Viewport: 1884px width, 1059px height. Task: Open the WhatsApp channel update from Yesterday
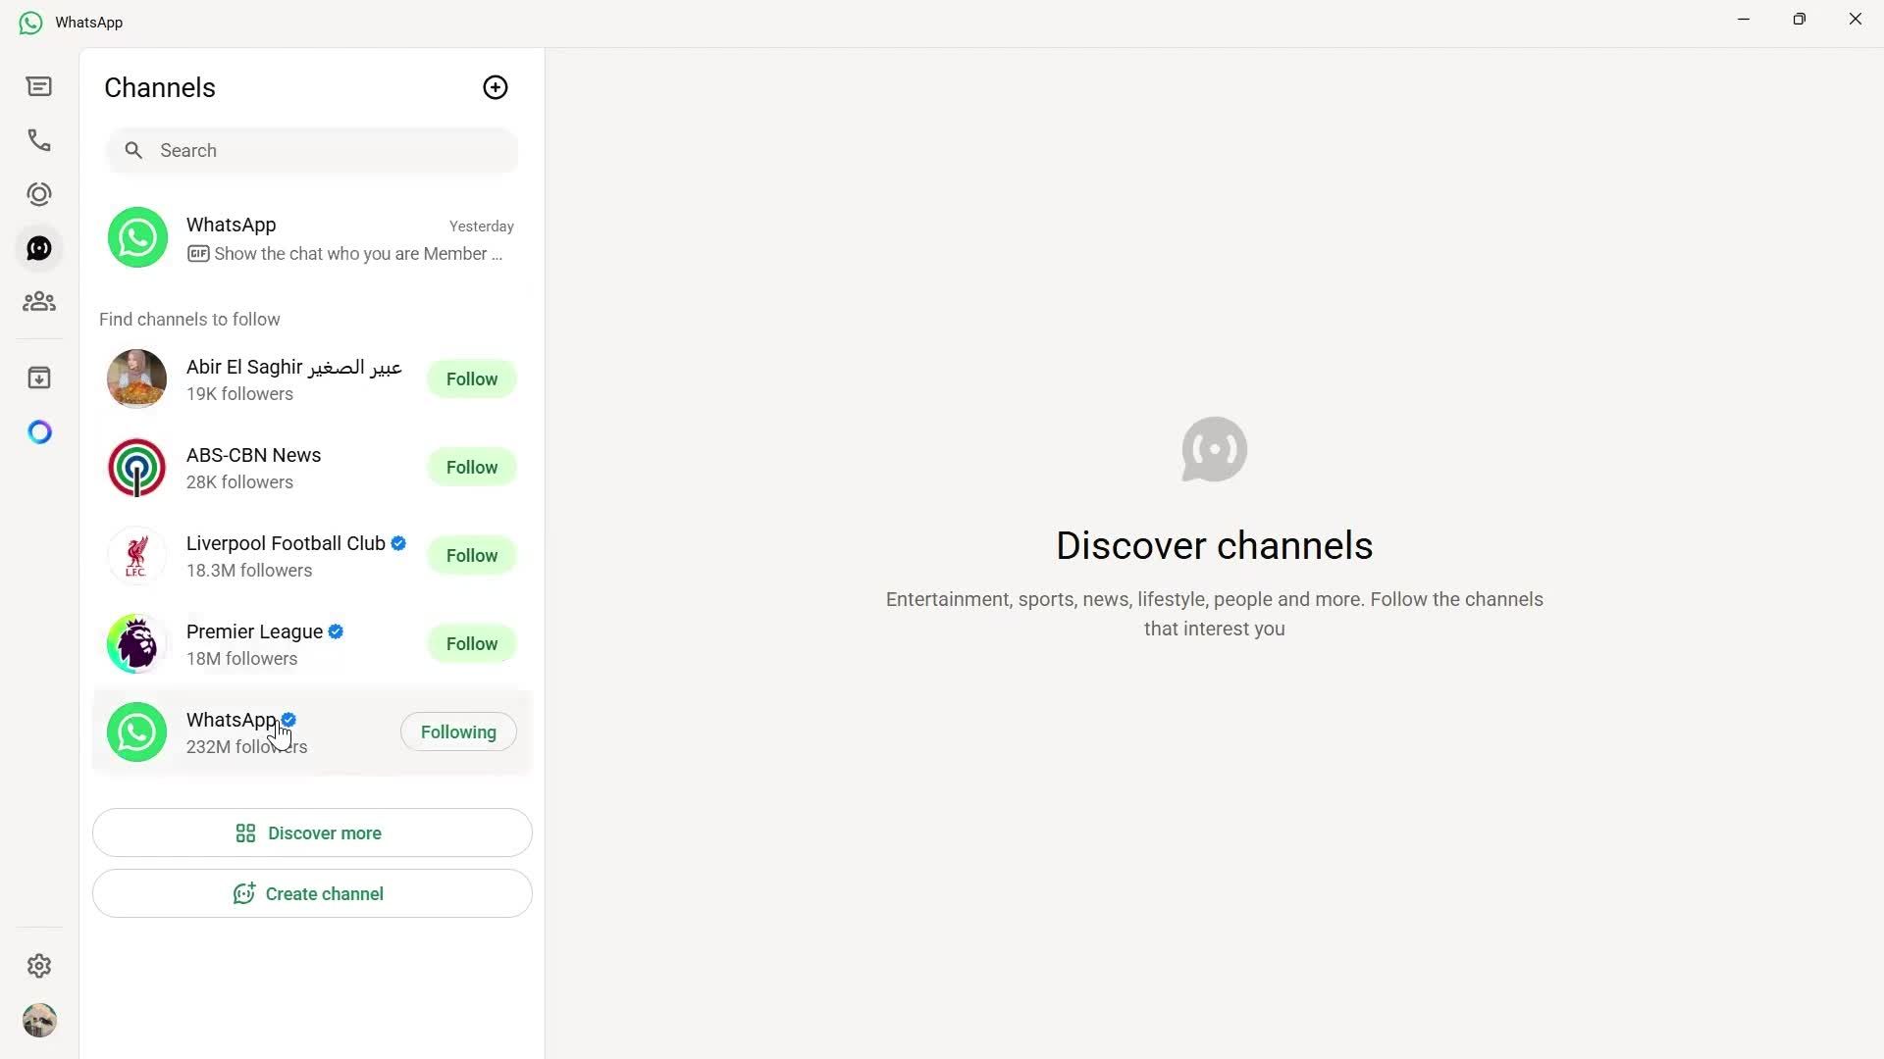click(311, 237)
